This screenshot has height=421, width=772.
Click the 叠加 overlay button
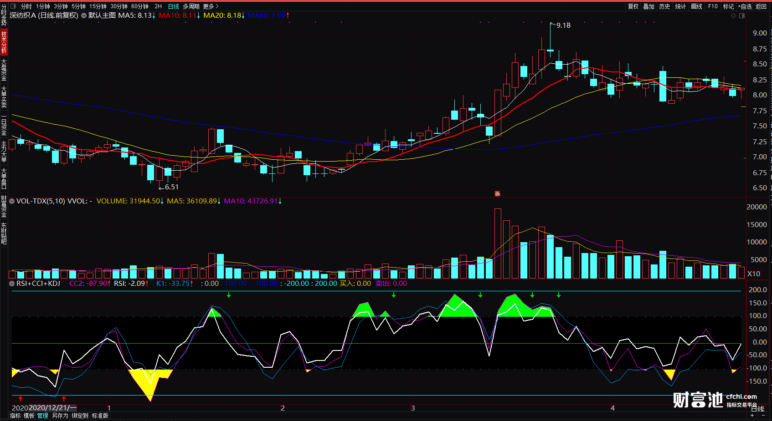649,6
